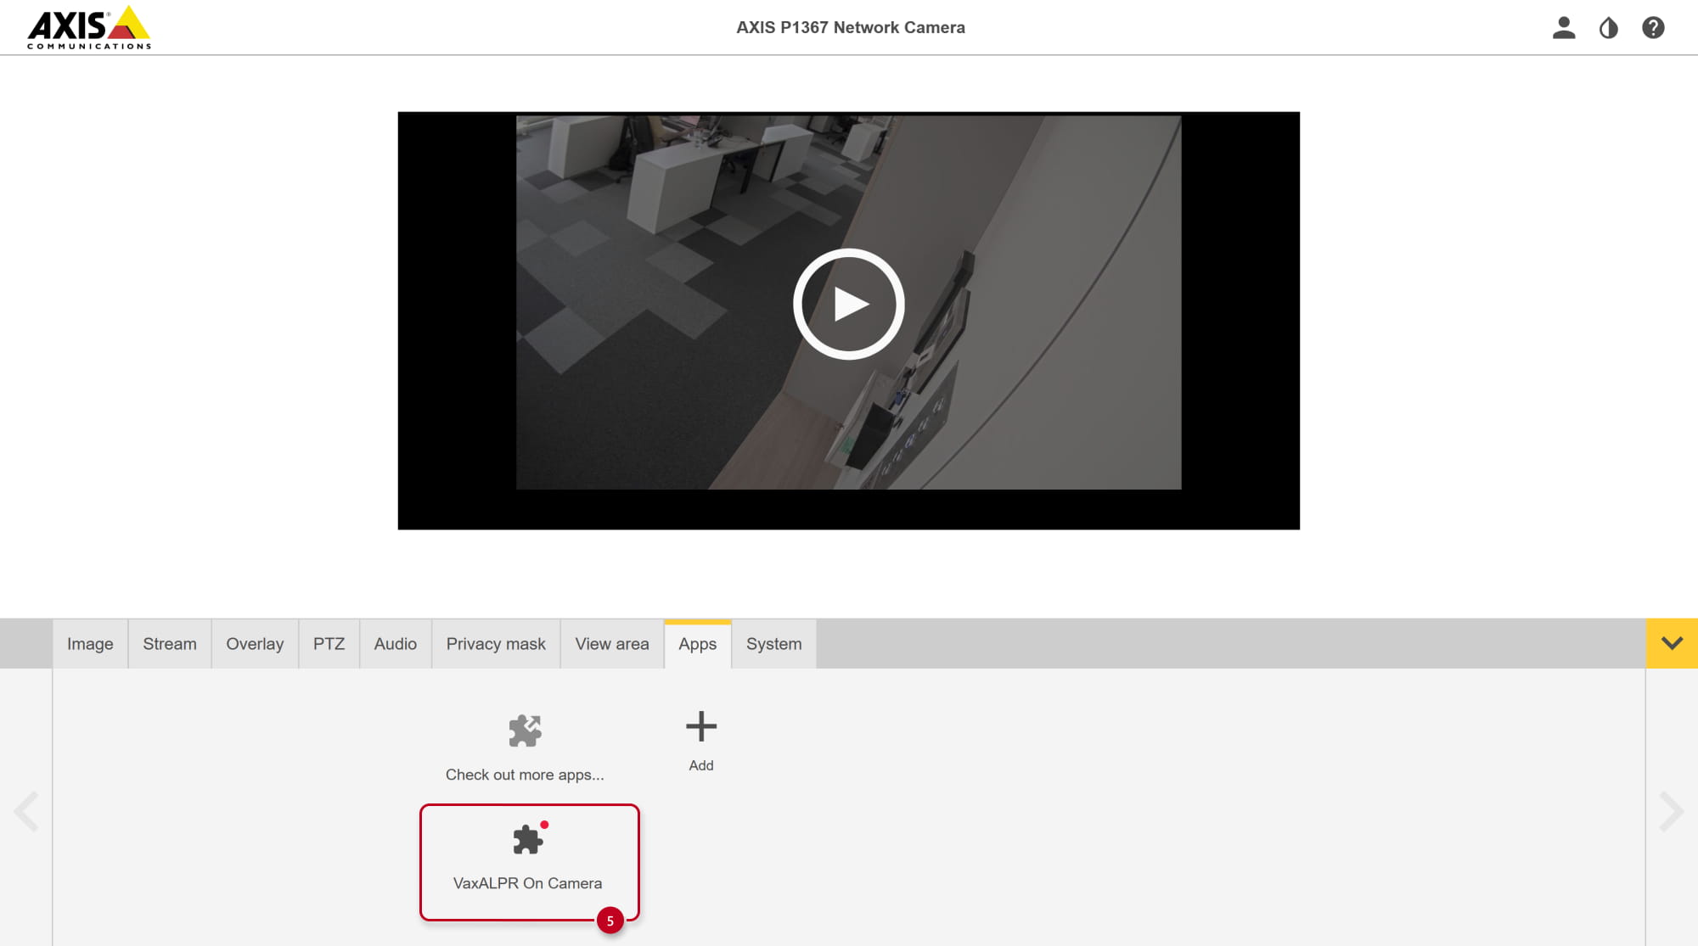Click the Add label under the plus

pyautogui.click(x=701, y=765)
